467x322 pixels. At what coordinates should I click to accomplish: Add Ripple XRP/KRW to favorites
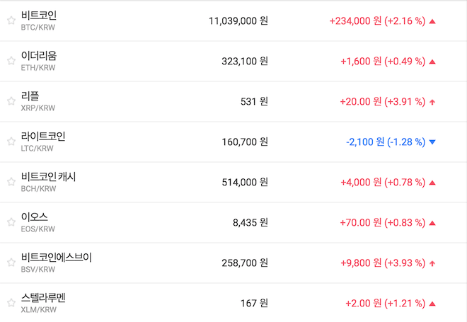pyautogui.click(x=11, y=102)
